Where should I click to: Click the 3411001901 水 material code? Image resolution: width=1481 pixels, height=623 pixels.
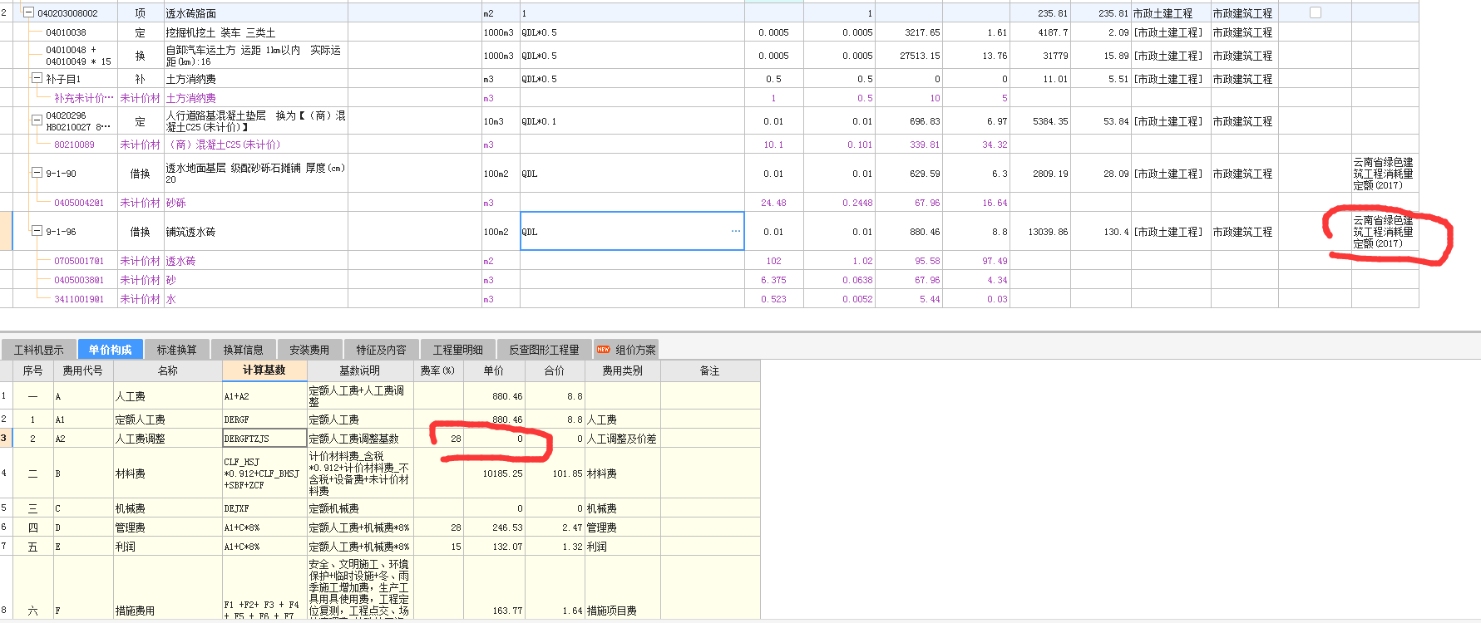79,299
